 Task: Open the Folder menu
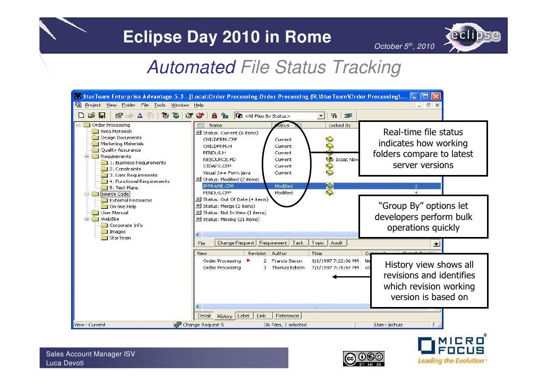pyautogui.click(x=129, y=105)
